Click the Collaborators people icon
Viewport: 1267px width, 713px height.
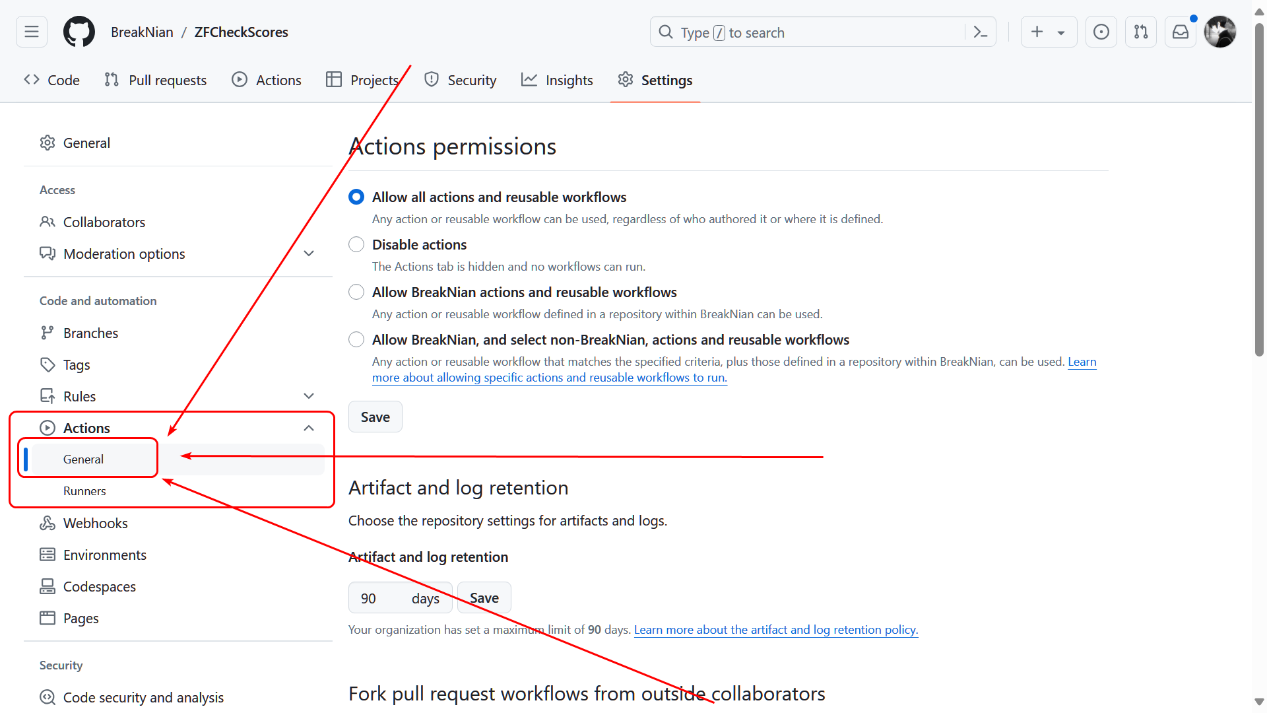point(48,222)
